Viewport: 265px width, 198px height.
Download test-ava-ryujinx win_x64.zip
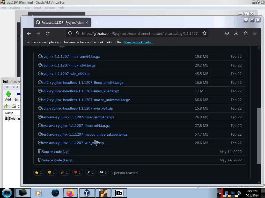point(73,143)
